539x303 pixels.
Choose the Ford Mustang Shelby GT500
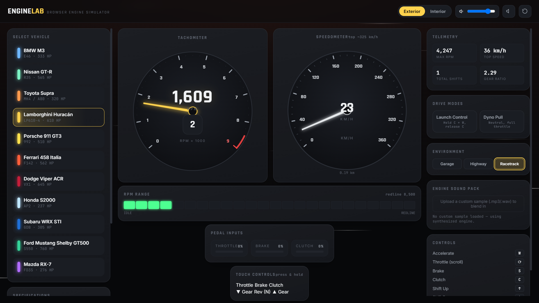(59, 245)
